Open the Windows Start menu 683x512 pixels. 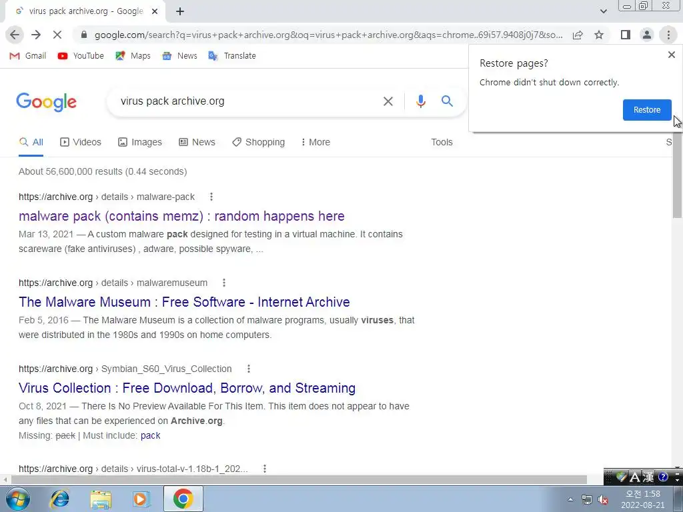click(x=18, y=499)
